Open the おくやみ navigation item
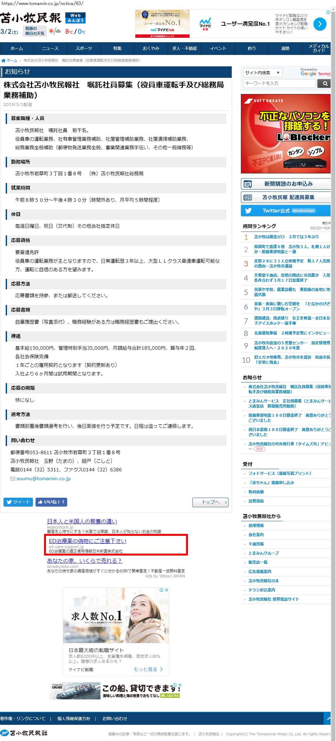Screen dimensions: 336x741 pos(151,48)
